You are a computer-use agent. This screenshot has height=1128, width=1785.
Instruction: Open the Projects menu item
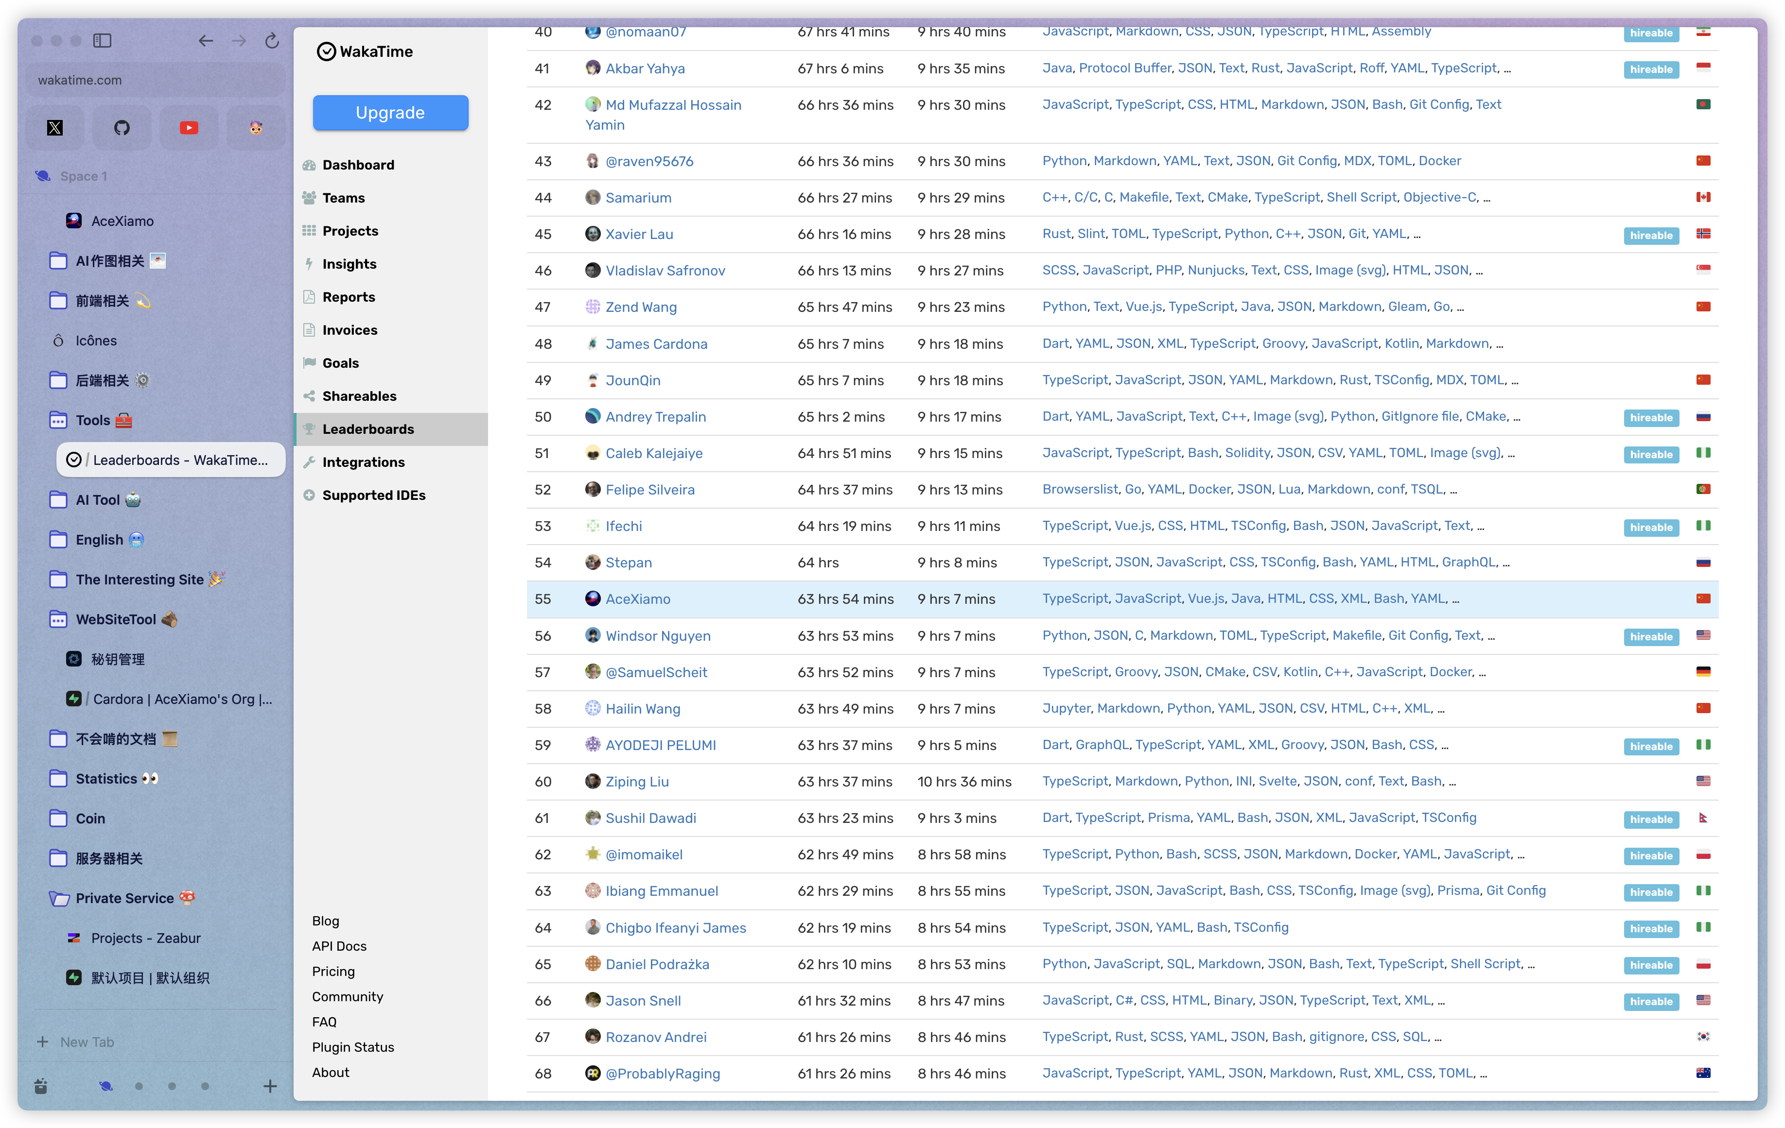point(350,231)
